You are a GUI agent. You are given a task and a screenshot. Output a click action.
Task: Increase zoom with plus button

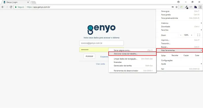pos(192,35)
